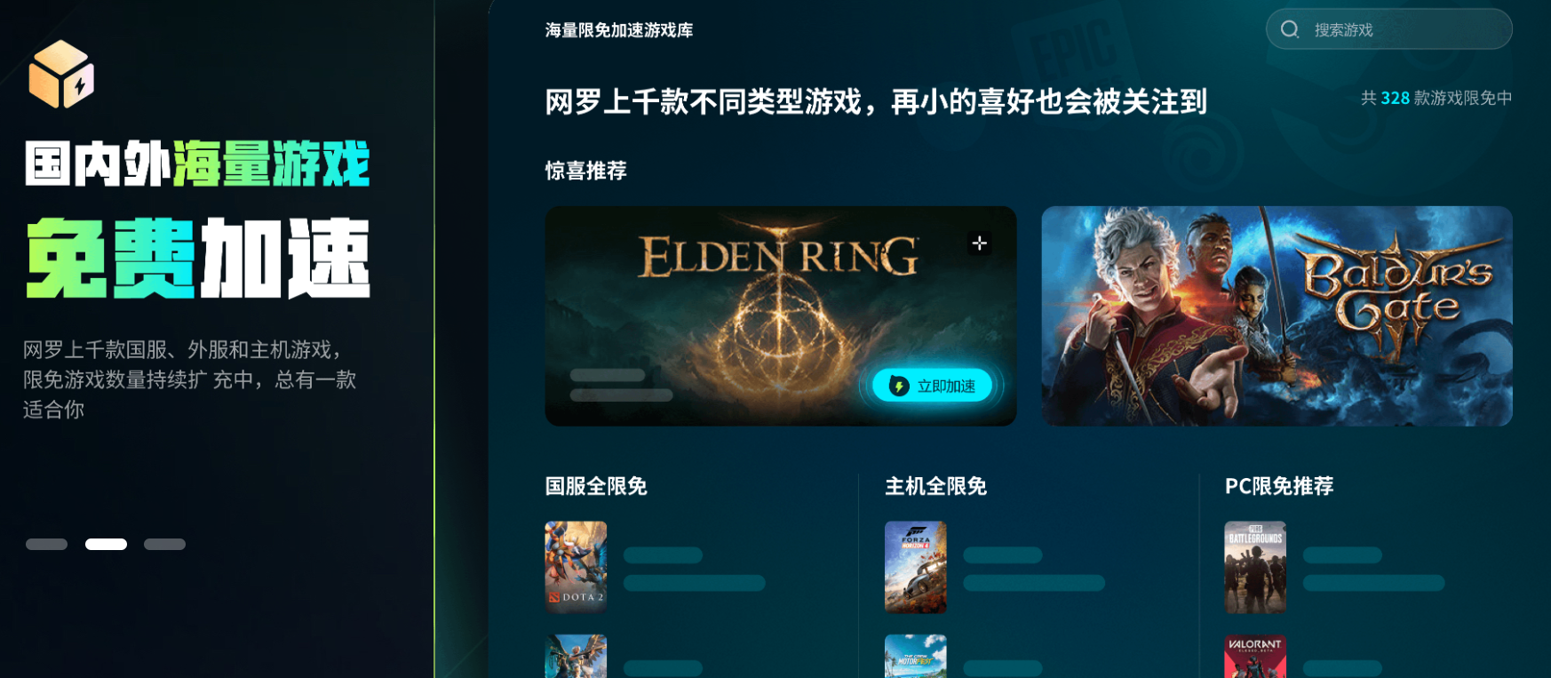This screenshot has height=678, width=1551.
Task: Open the Baldur's Gate 3 banner
Action: point(1277,315)
